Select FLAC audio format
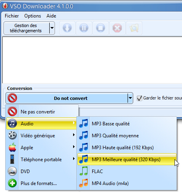 [x=127, y=171]
